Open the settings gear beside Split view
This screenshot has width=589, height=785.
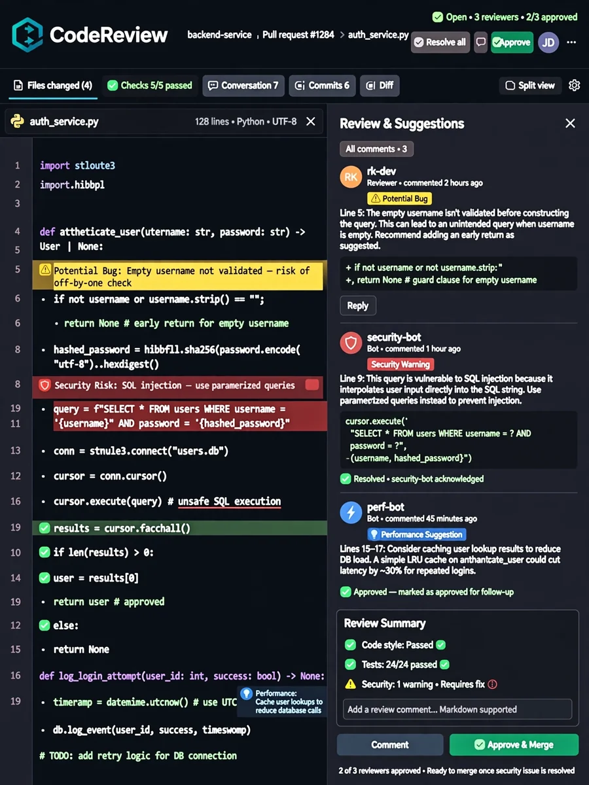[575, 85]
